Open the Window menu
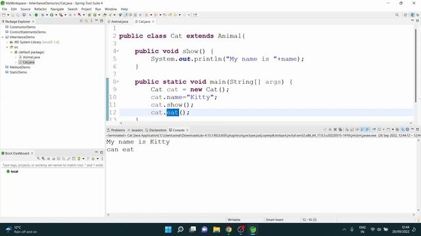Screen dimensions: 421x236 [x=111, y=9]
